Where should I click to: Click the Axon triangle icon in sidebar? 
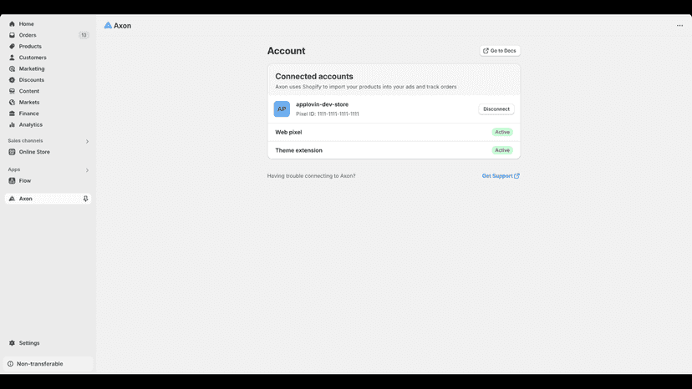pyautogui.click(x=12, y=199)
